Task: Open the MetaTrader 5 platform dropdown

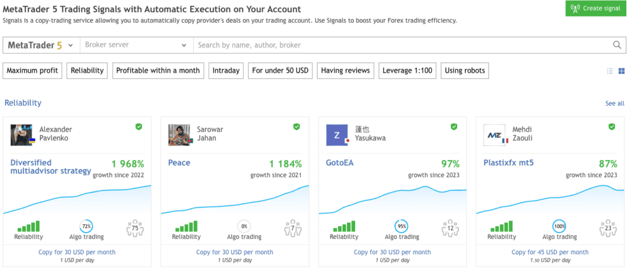Action: click(41, 45)
